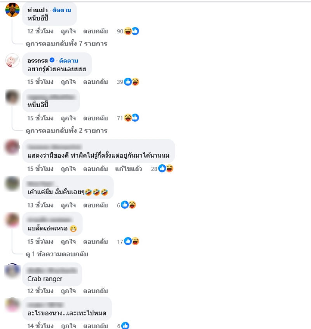Follow ท่านเปา via ติดตาม link
The width and height of the screenshot is (311, 329).
point(62,10)
